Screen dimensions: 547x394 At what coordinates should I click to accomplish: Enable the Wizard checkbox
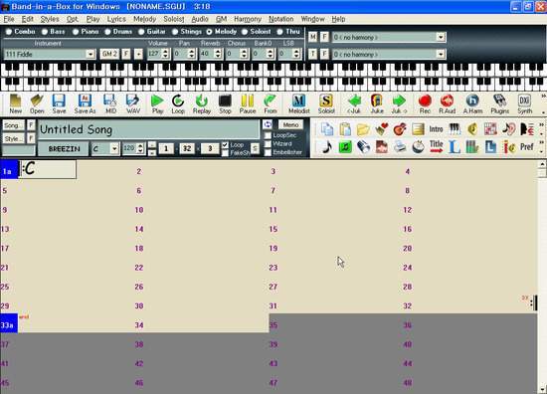tap(268, 144)
